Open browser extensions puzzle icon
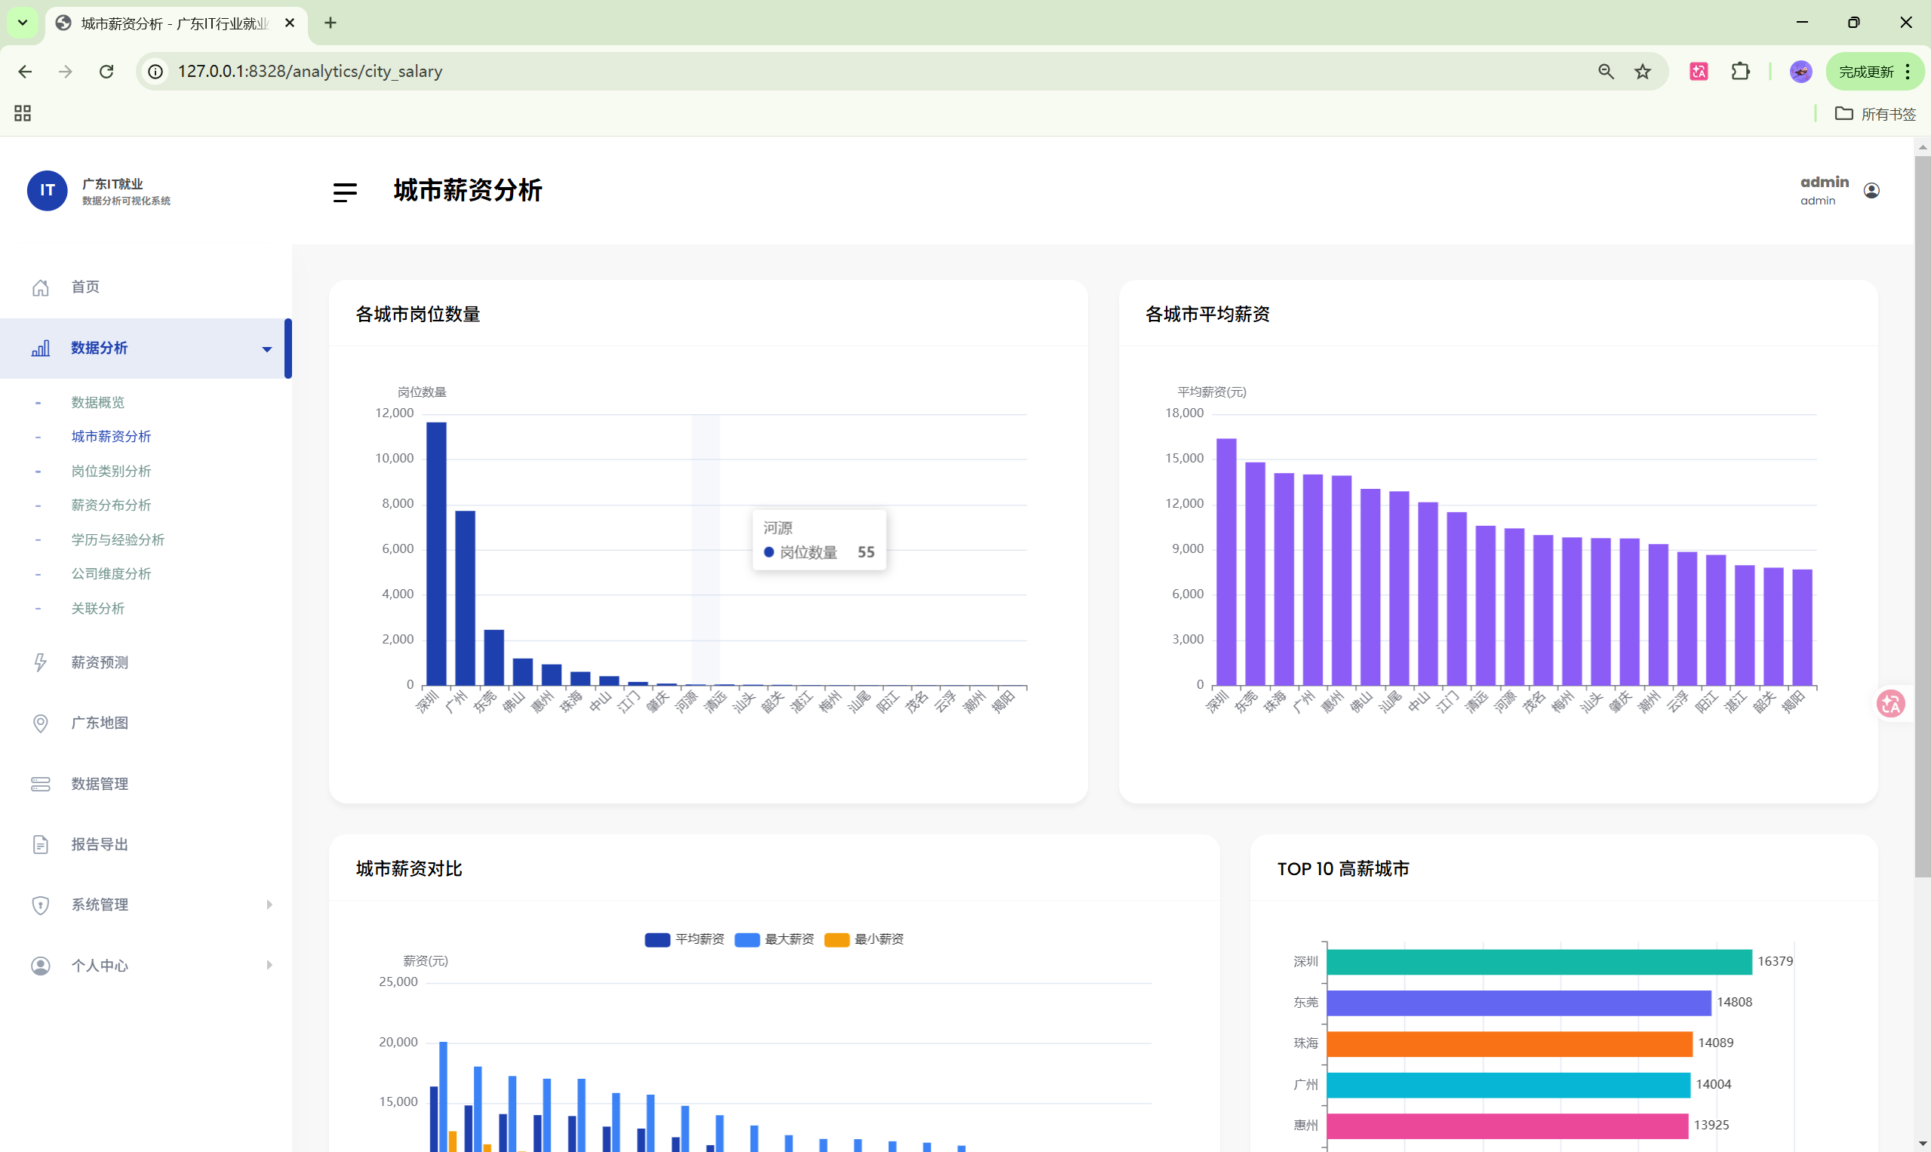Screen dimensions: 1931x1152 pyautogui.click(x=1740, y=72)
